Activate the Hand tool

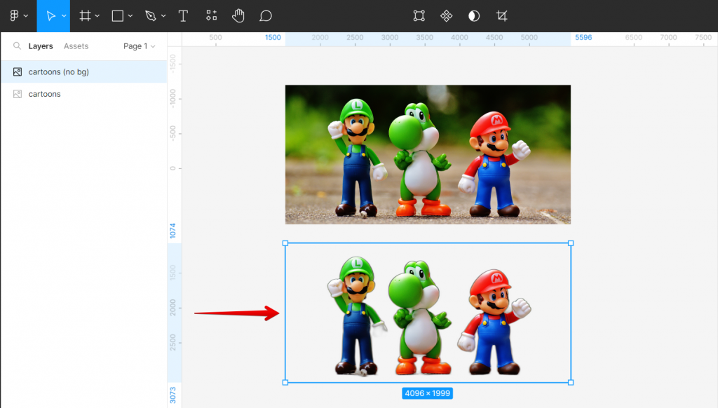pyautogui.click(x=238, y=15)
